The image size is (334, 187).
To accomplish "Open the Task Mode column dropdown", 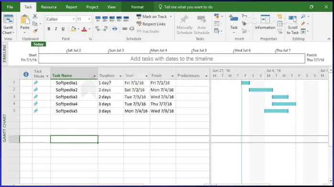I will coord(47,76).
